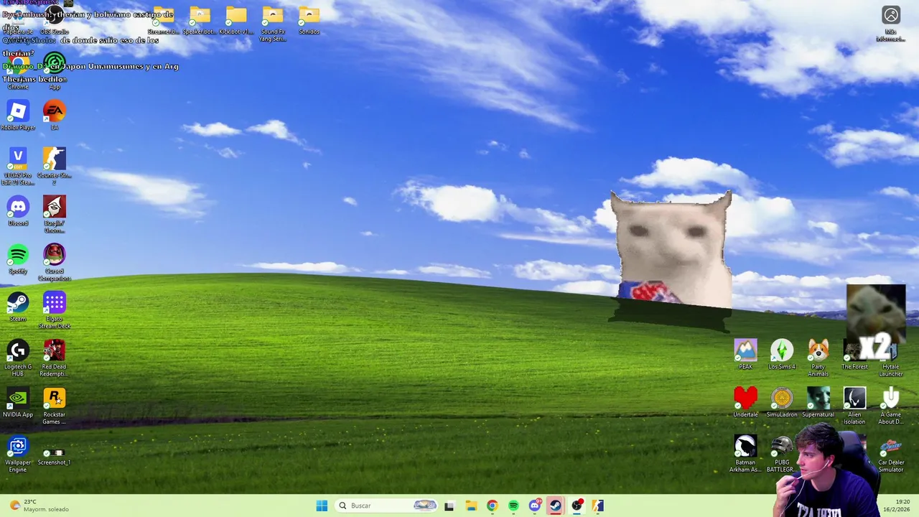Image resolution: width=919 pixels, height=517 pixels.
Task: Switch to OBS Studio in the taskbar
Action: [x=577, y=506]
